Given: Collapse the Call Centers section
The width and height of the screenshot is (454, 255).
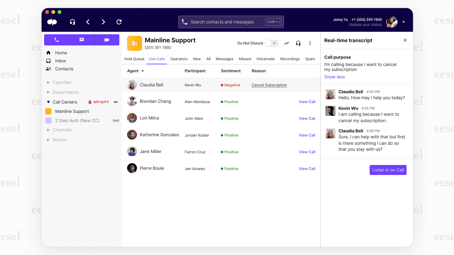Looking at the screenshot, I should coord(48,102).
